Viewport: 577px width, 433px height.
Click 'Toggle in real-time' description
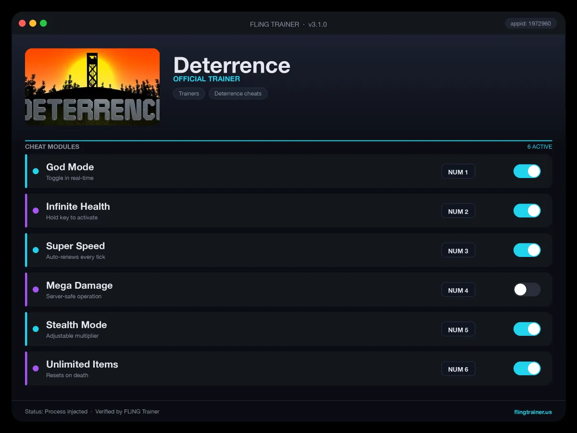[x=70, y=178]
